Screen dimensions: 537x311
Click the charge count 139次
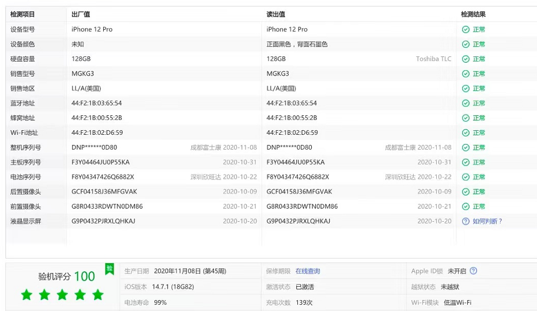304,302
